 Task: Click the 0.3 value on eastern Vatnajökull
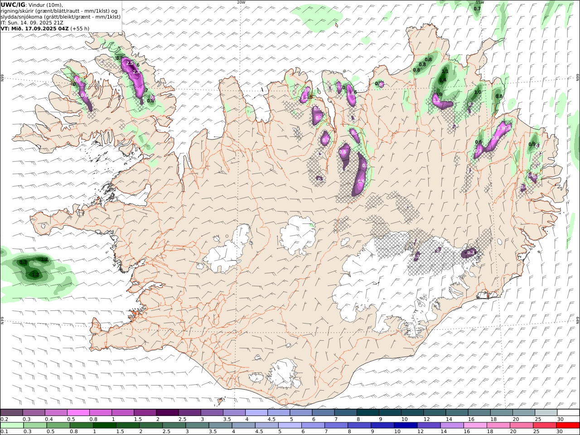471,252
